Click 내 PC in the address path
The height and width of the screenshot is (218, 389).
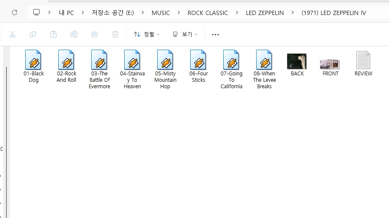(x=66, y=13)
